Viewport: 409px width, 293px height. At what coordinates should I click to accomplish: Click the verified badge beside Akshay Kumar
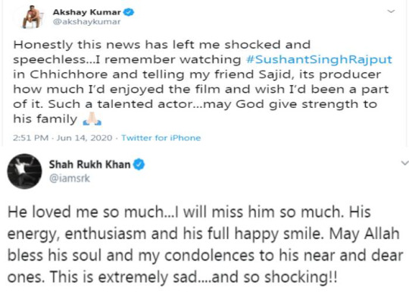(x=129, y=12)
